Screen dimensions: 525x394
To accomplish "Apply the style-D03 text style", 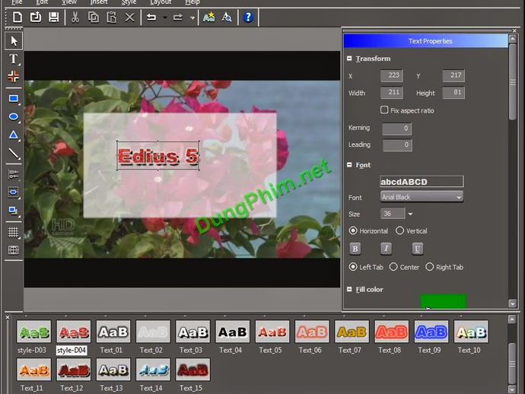I will pos(33,332).
